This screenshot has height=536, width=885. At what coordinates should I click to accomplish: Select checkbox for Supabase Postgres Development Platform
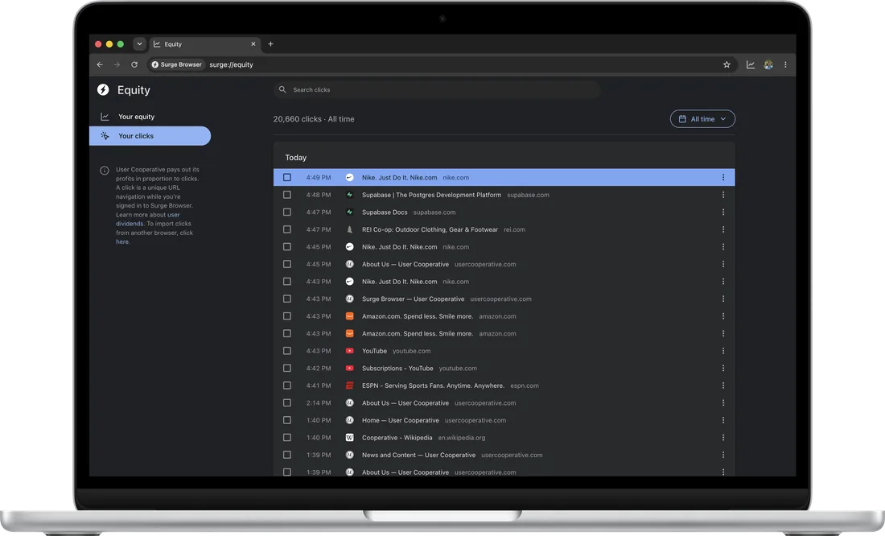point(286,195)
